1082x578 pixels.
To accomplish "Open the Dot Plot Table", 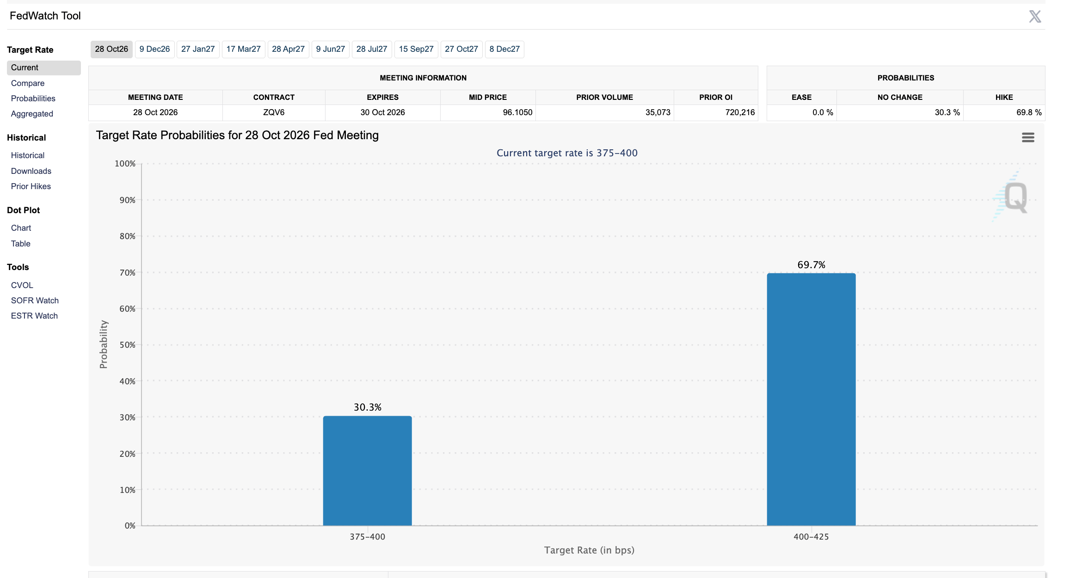I will tap(20, 244).
